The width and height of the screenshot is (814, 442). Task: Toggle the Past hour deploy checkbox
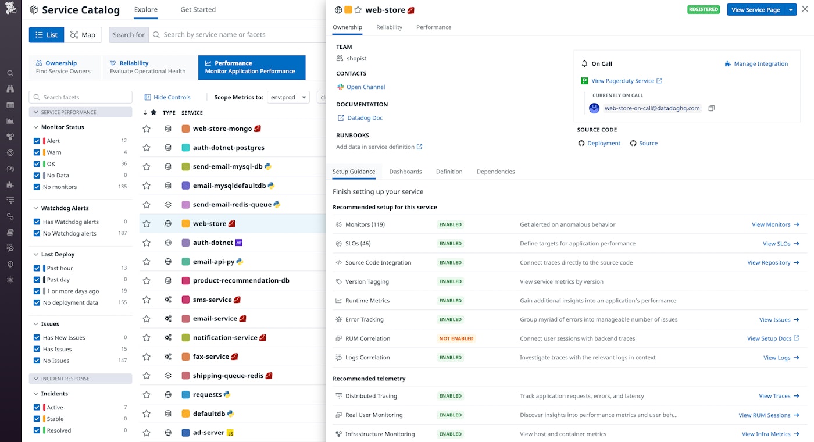(x=37, y=268)
